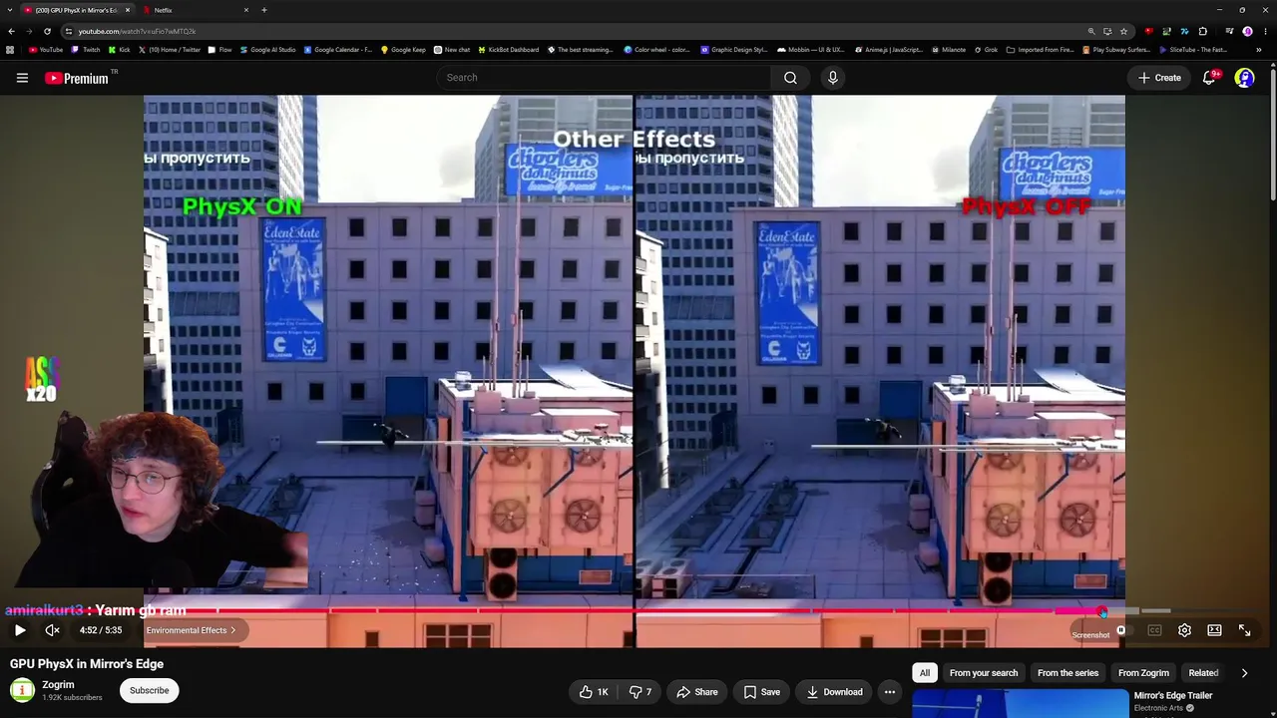Screen dimensions: 1277x718
Task: Open the Google Keep bookmark
Action: tap(403, 50)
